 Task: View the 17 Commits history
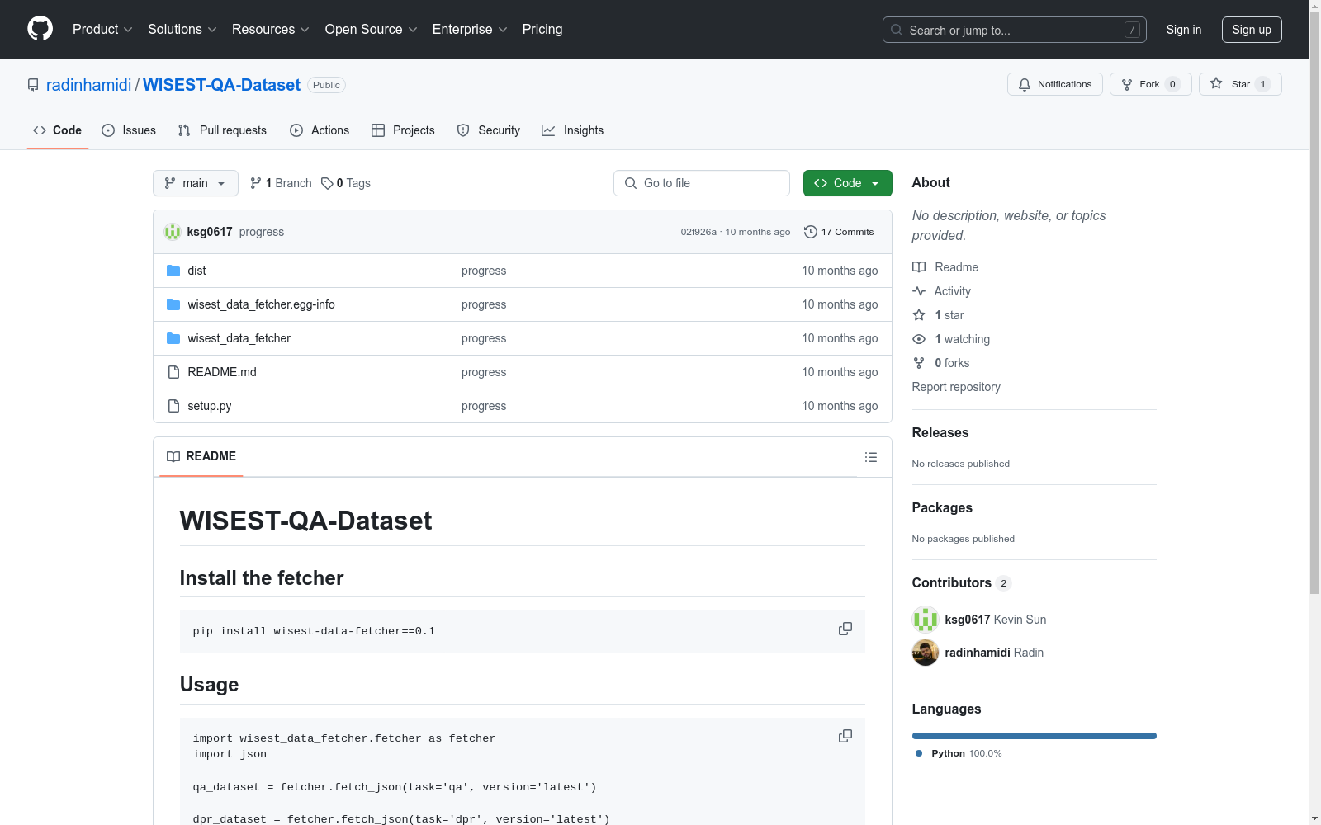pos(839,232)
